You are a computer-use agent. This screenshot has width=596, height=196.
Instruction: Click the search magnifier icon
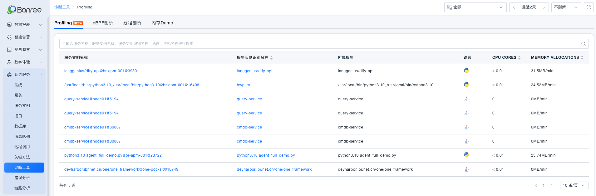click(x=583, y=44)
